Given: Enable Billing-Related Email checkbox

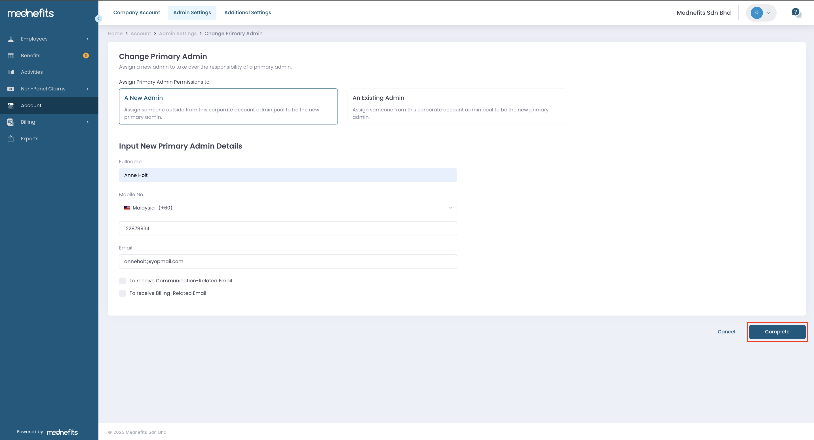Looking at the screenshot, I should 123,293.
